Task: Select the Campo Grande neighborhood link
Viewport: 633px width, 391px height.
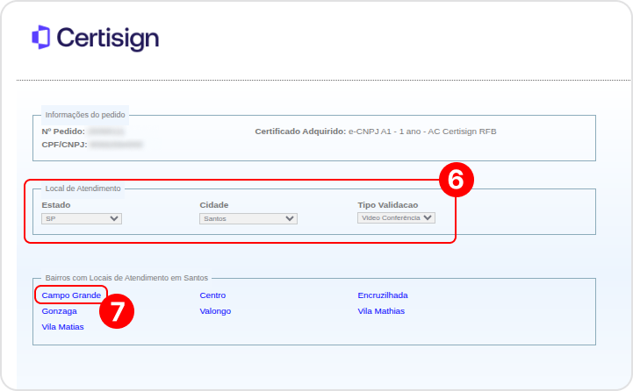Action: pos(71,295)
